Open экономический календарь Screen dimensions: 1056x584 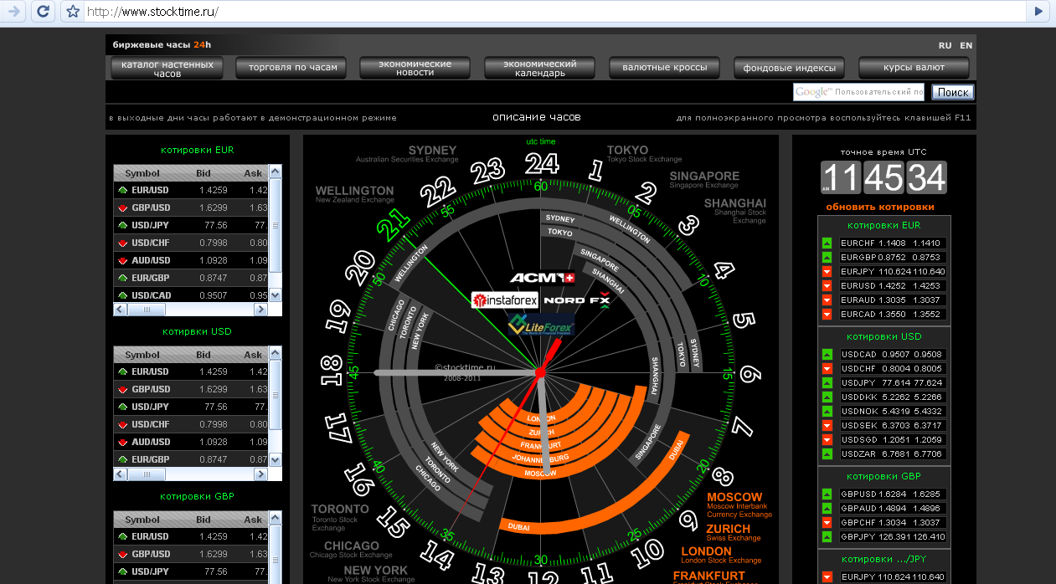[540, 68]
